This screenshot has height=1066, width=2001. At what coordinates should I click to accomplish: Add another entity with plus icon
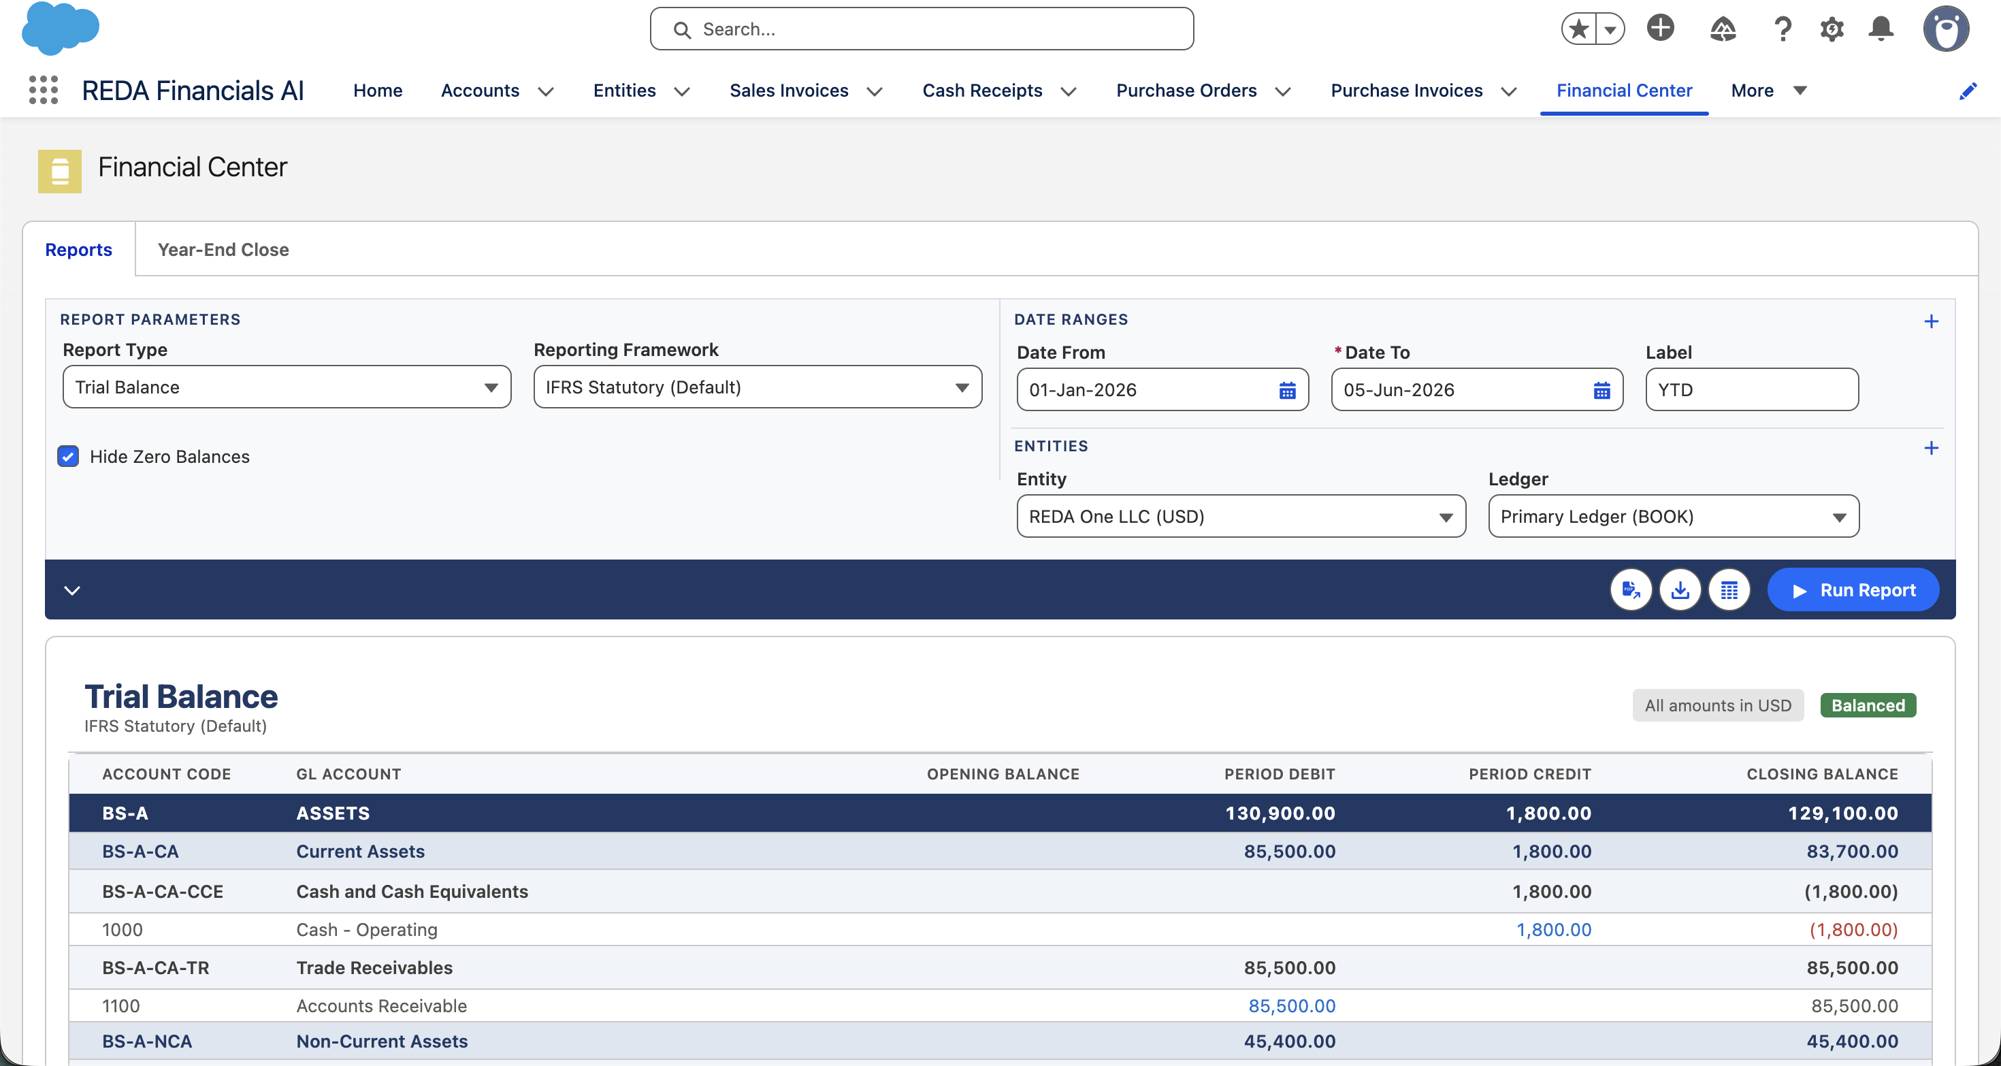[1931, 447]
